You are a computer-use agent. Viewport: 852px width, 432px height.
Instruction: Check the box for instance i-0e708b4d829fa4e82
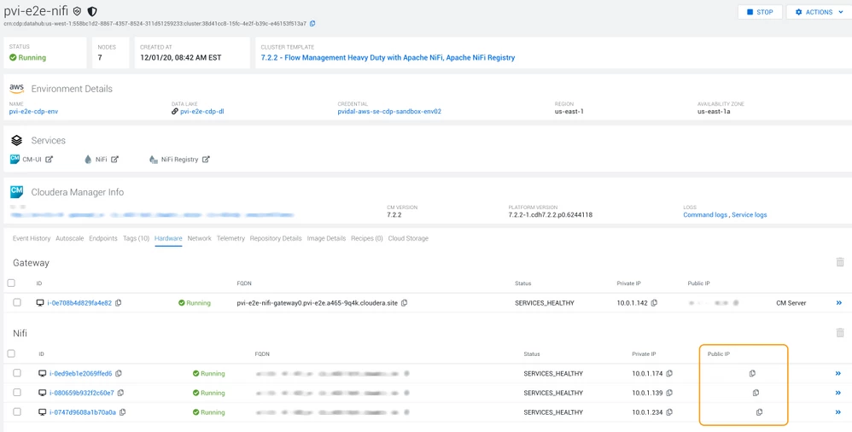click(x=17, y=303)
